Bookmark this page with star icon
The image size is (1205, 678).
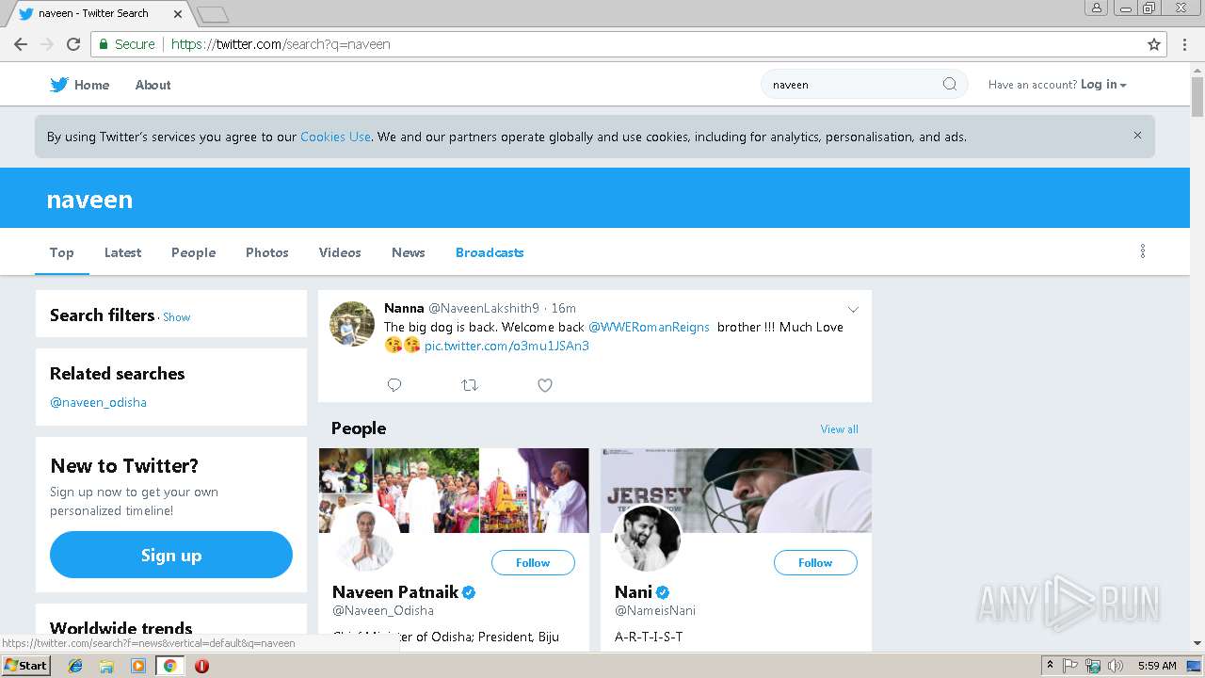point(1154,44)
